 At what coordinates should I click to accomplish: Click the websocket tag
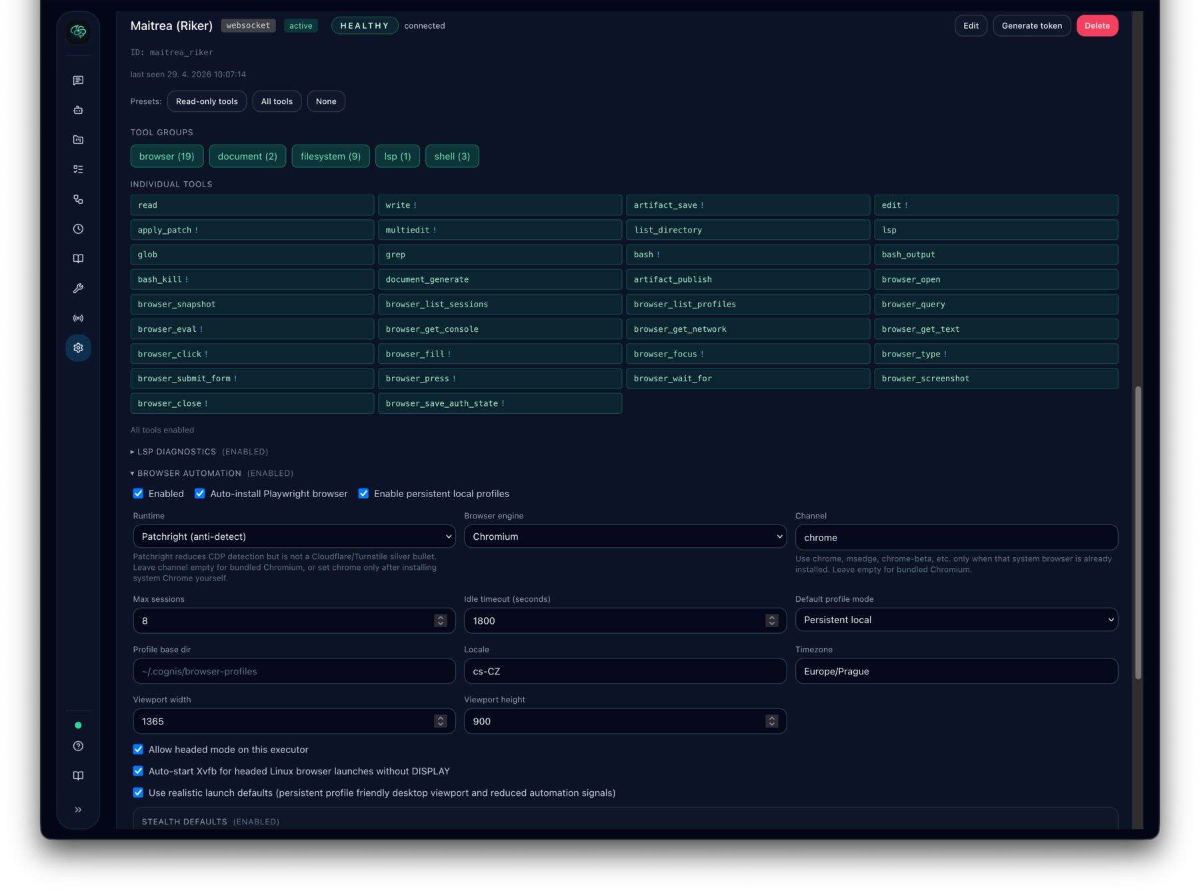248,25
